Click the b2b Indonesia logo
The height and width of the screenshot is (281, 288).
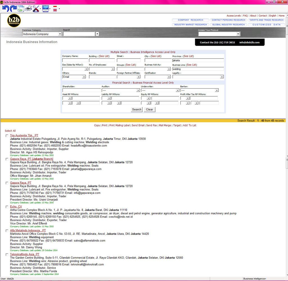point(14,20)
